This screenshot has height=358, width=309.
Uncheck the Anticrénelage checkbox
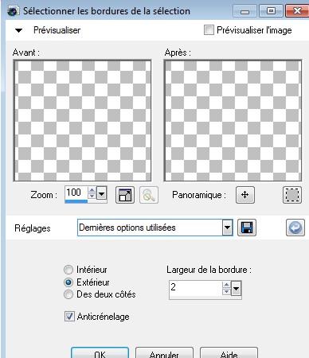coord(69,317)
